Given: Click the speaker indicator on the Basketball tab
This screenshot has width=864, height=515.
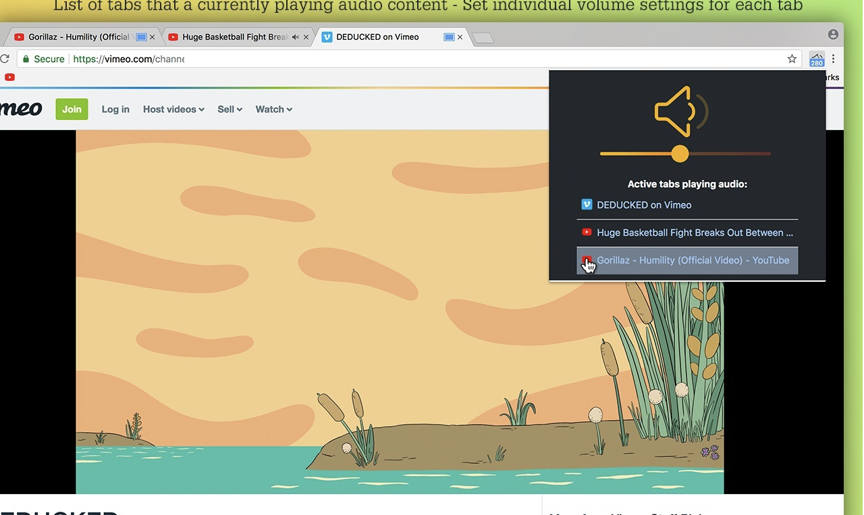Looking at the screenshot, I should pyautogui.click(x=295, y=37).
